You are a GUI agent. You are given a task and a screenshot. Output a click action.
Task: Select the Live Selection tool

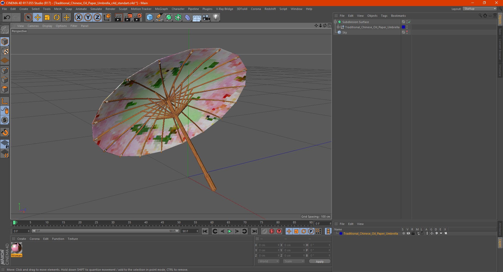tap(28, 18)
